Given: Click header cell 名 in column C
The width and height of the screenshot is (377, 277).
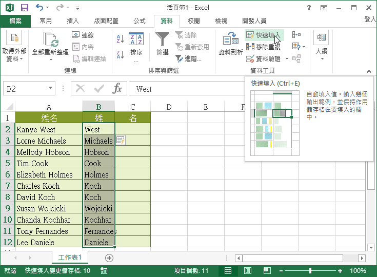Looking at the screenshot, I should tap(133, 118).
